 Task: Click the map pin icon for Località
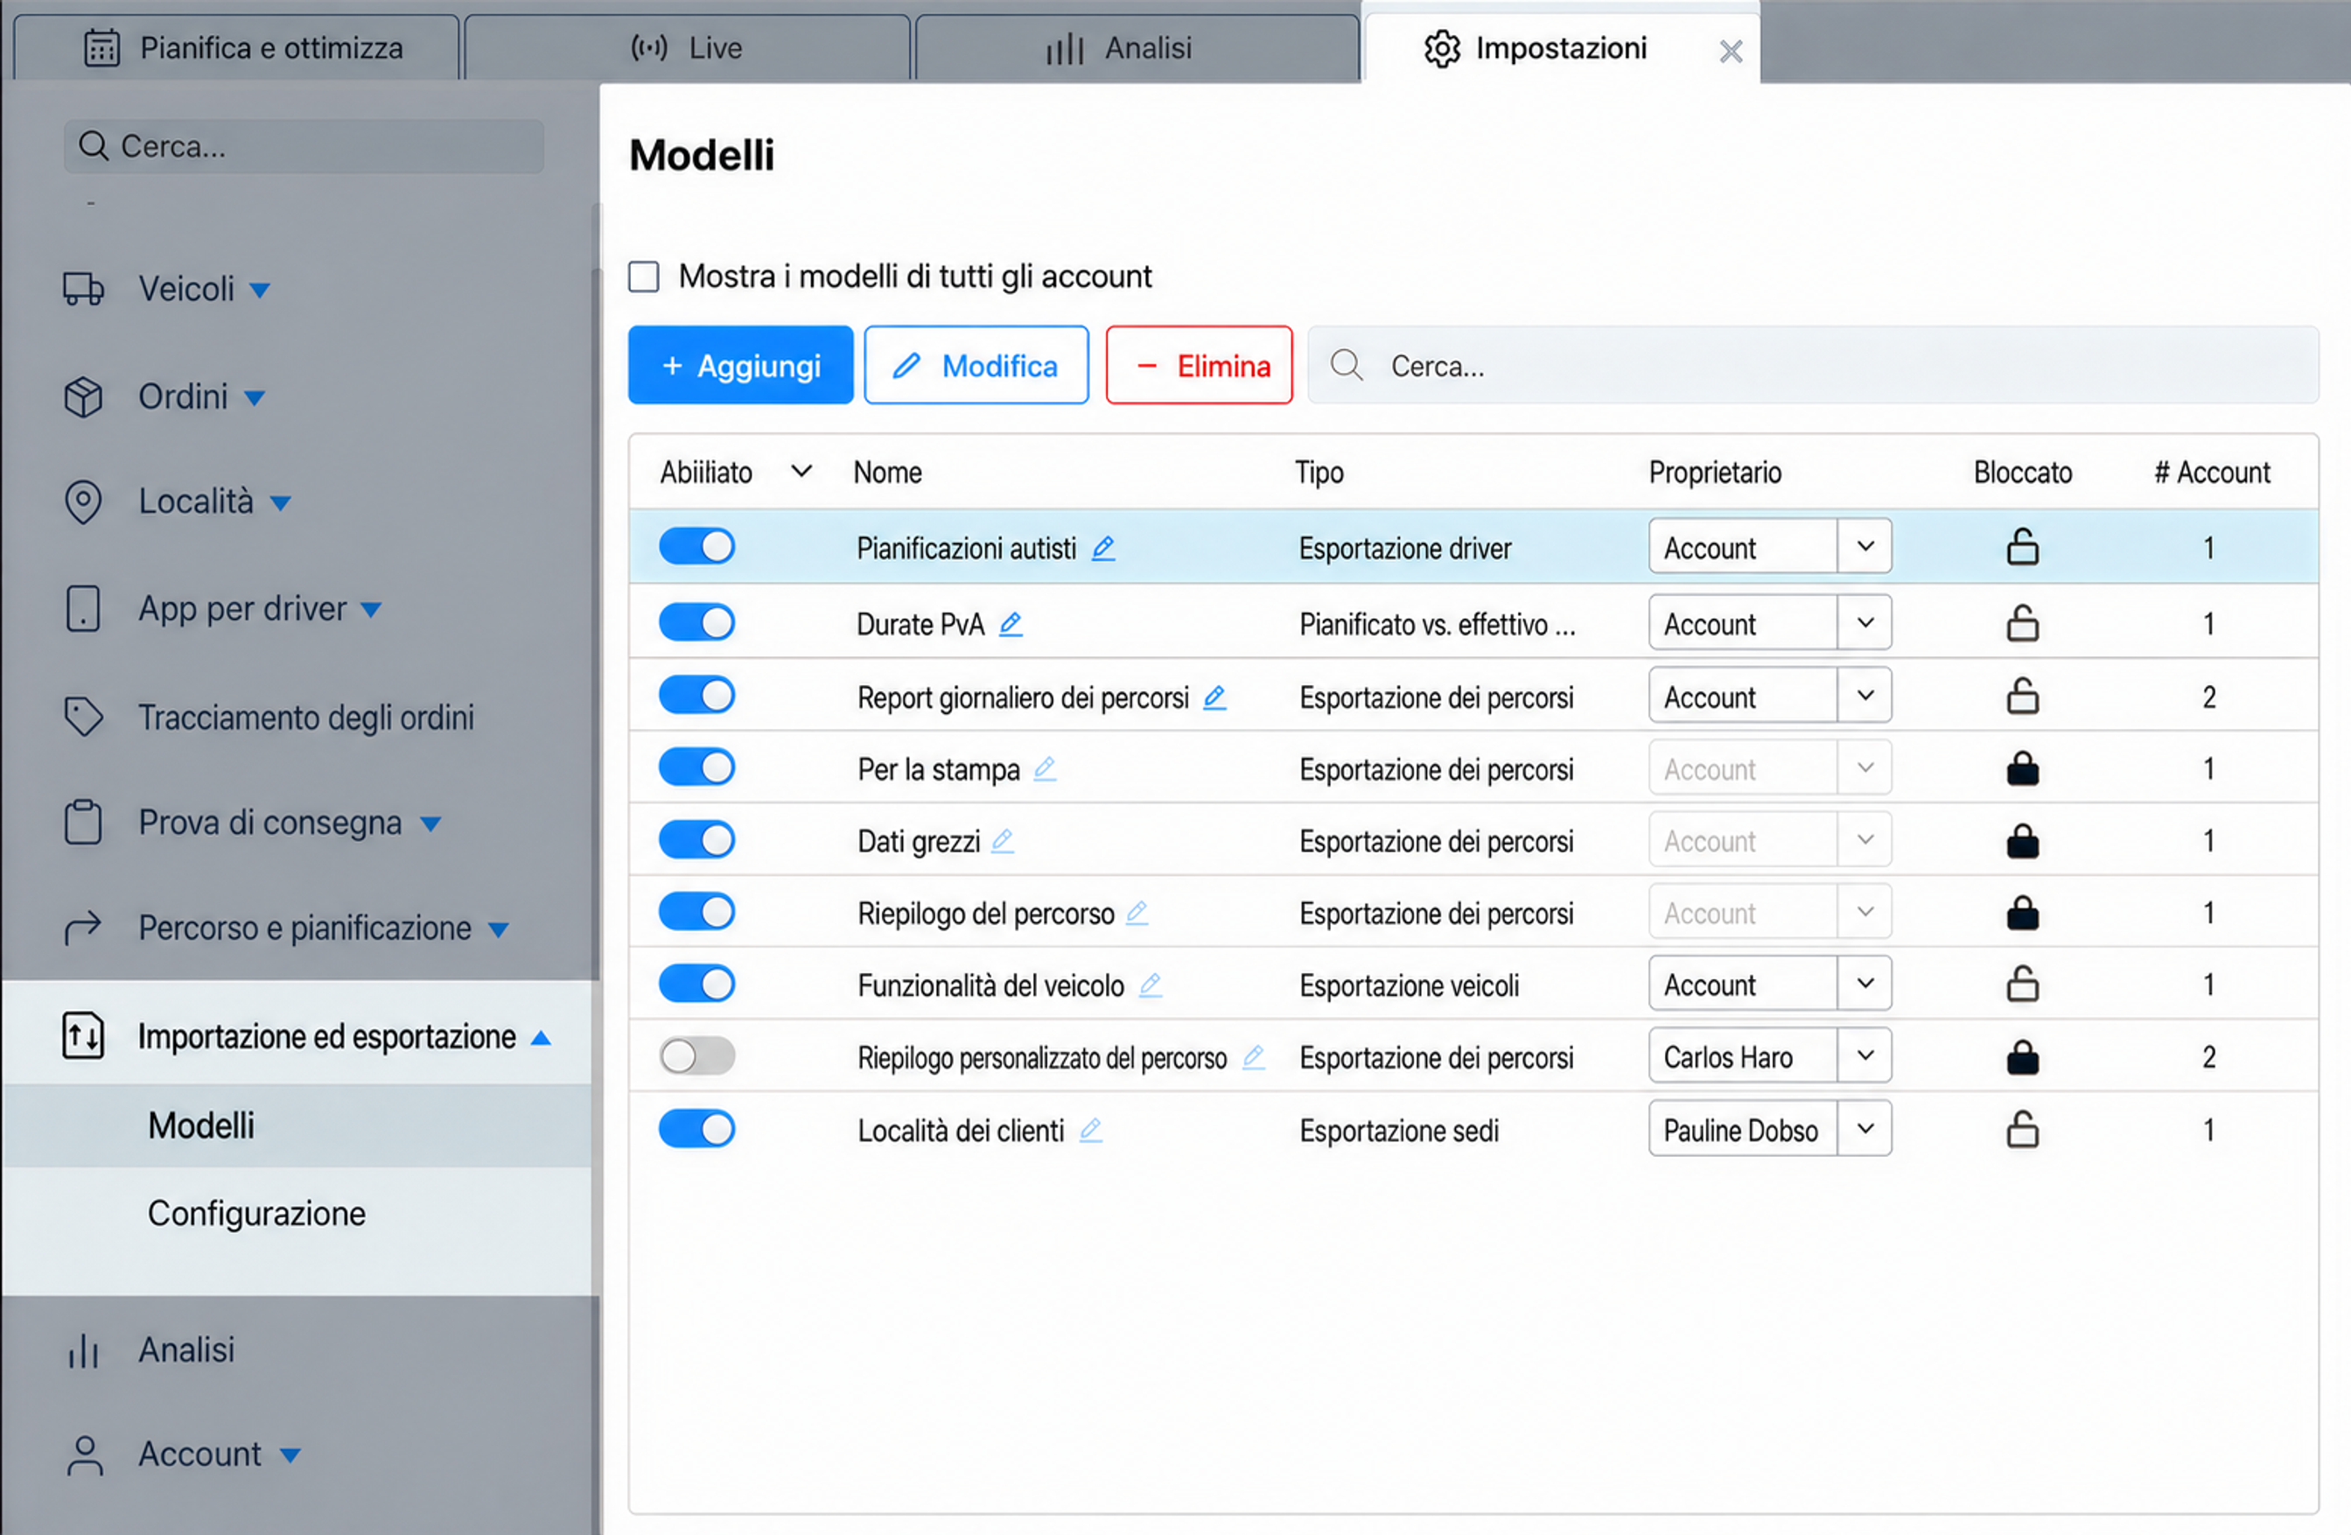click(x=83, y=501)
